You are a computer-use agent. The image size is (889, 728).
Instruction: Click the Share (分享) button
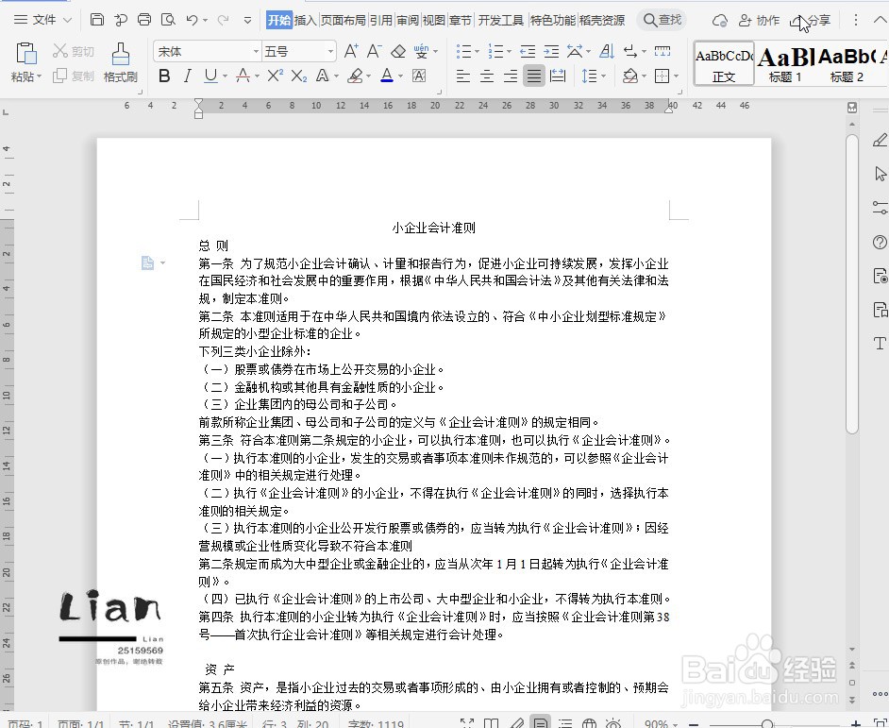point(810,21)
